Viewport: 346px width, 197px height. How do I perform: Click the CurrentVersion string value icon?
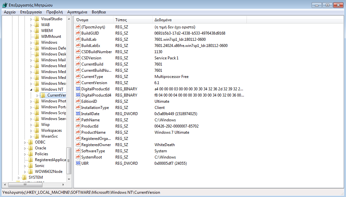(78, 83)
